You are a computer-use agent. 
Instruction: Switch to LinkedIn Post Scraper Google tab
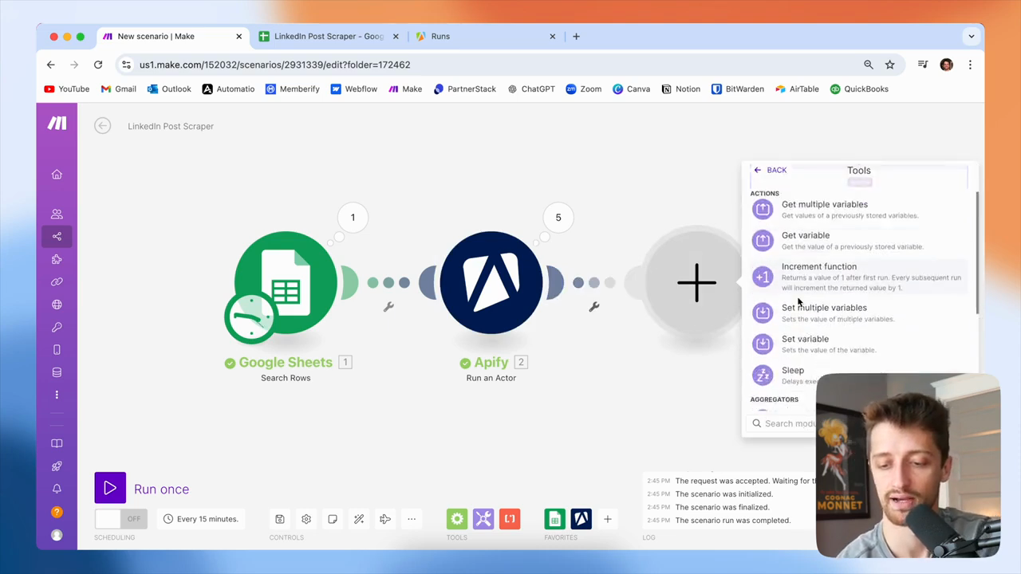coord(329,36)
